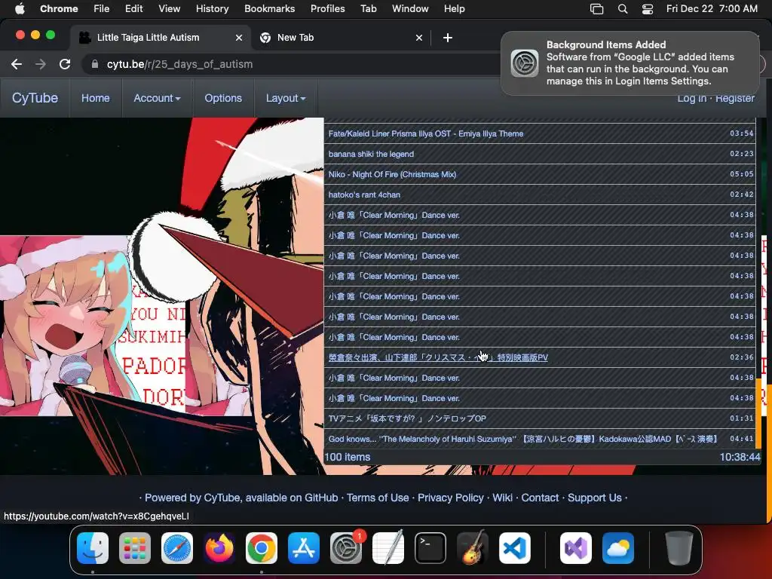The image size is (772, 579).
Task: Open the Profiles menu
Action: 327,8
